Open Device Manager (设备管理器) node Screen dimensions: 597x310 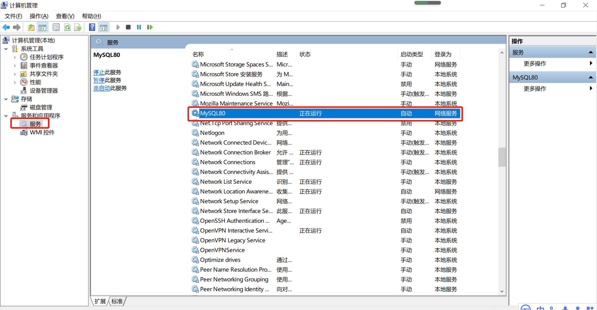click(x=44, y=91)
